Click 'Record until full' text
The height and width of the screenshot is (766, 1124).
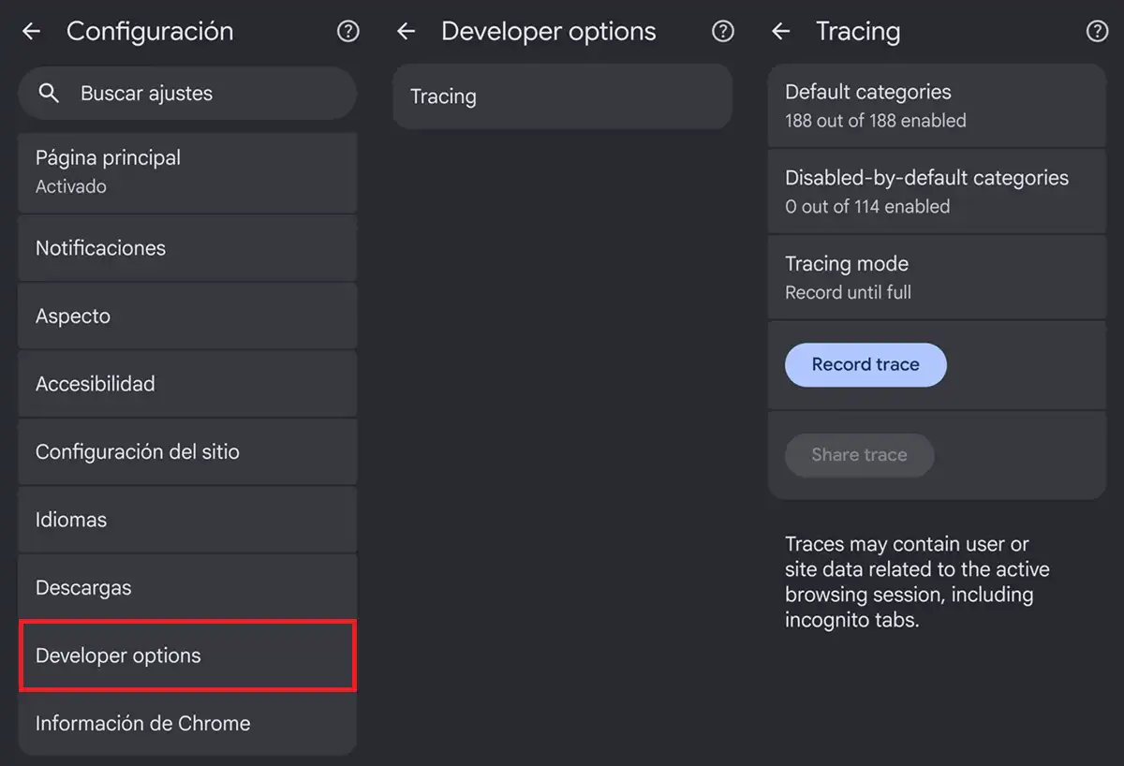click(x=848, y=292)
